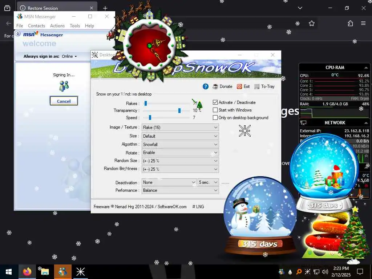
Task: Click the red Christmas clock widget
Action: point(149,45)
